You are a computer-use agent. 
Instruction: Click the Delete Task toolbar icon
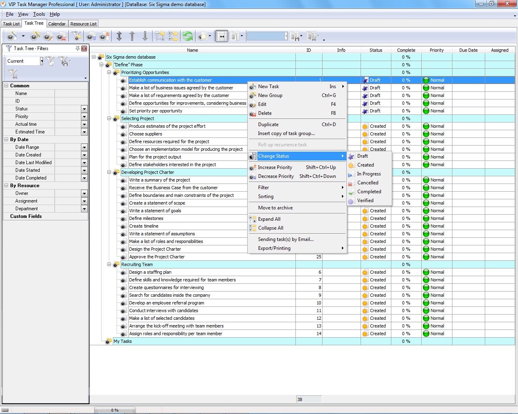tap(61, 36)
